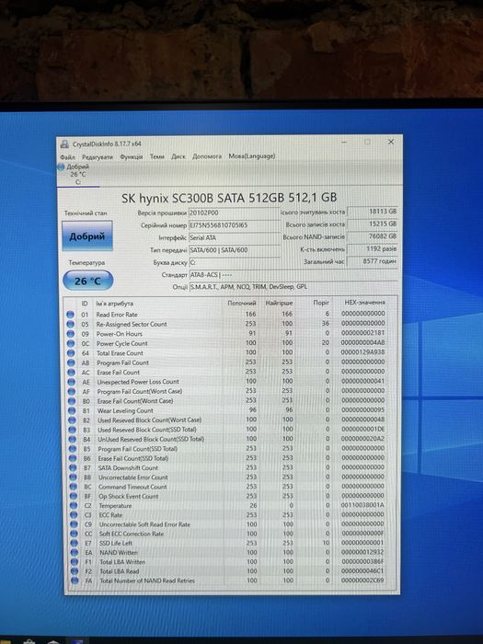The height and width of the screenshot is (644, 483).
Task: Click the Поріг column header
Action: coord(321,303)
